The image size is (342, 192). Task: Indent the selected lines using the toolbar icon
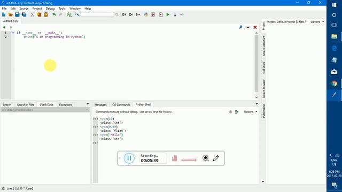(x=124, y=14)
